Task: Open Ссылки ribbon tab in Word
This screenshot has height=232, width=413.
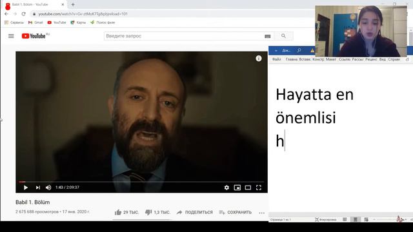Action: click(x=345, y=59)
